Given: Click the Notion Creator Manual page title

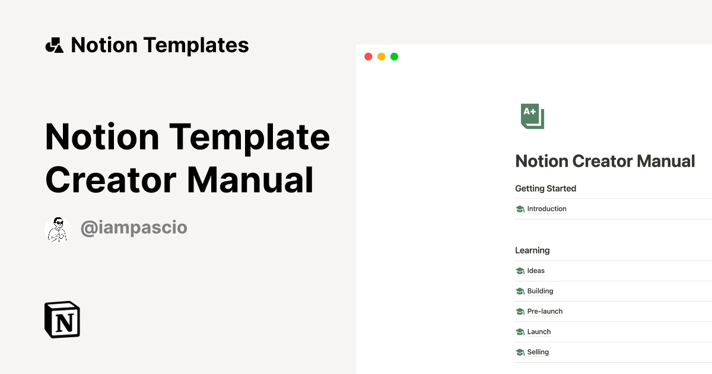Looking at the screenshot, I should [605, 161].
